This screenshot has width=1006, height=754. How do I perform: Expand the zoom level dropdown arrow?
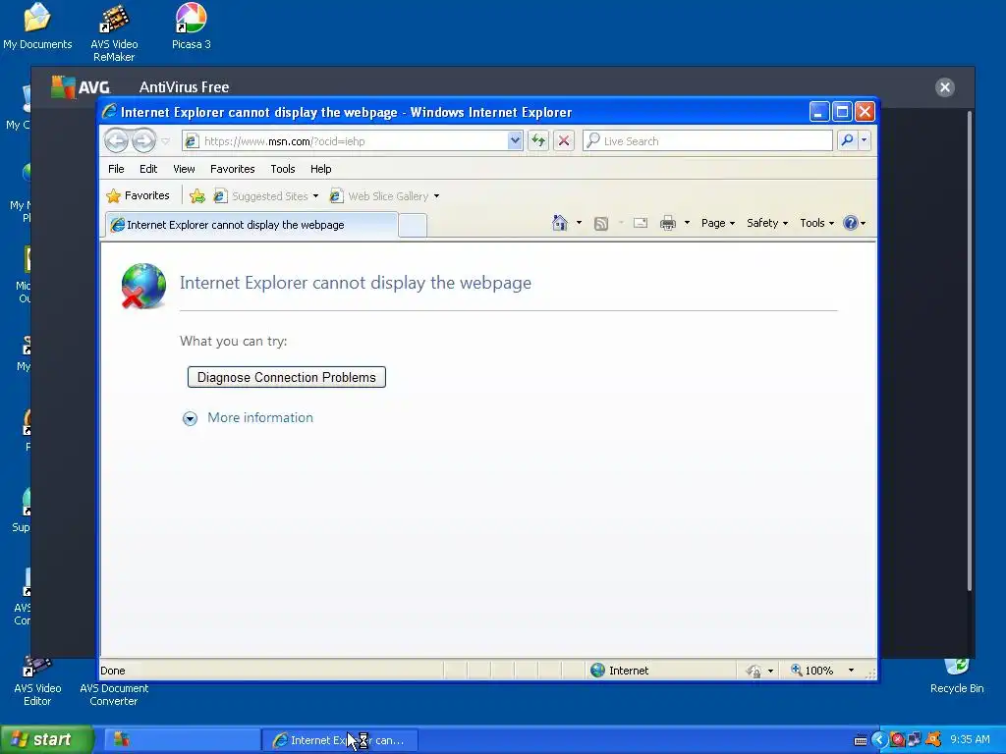click(851, 671)
